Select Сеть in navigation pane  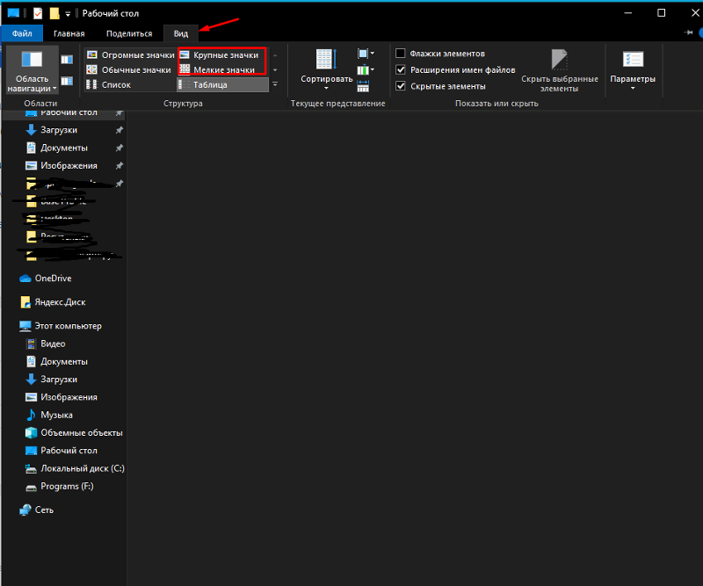pos(44,510)
